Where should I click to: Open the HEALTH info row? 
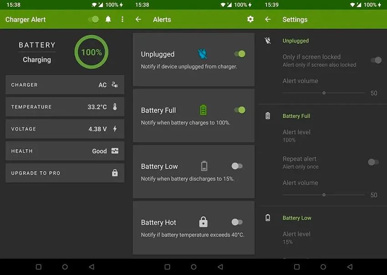click(65, 151)
